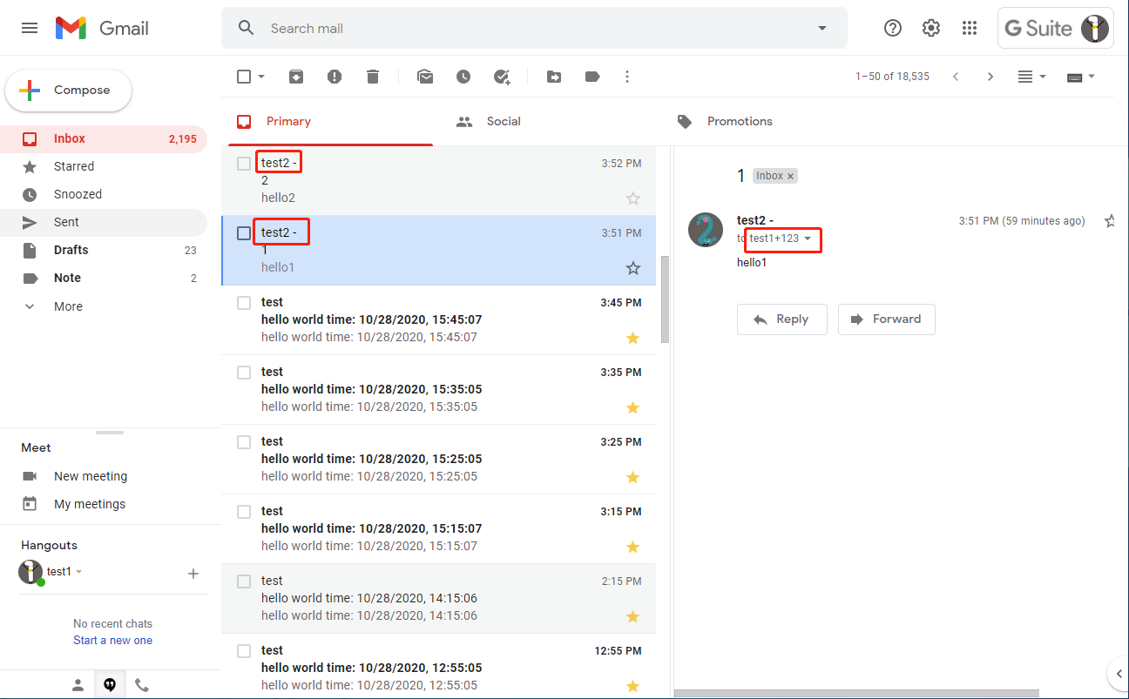Open the Support help icon

click(893, 28)
